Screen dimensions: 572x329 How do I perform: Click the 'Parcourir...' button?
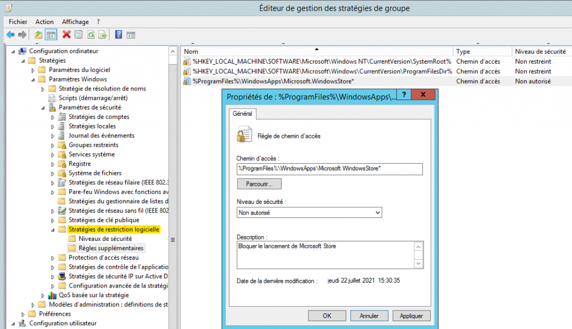point(259,184)
